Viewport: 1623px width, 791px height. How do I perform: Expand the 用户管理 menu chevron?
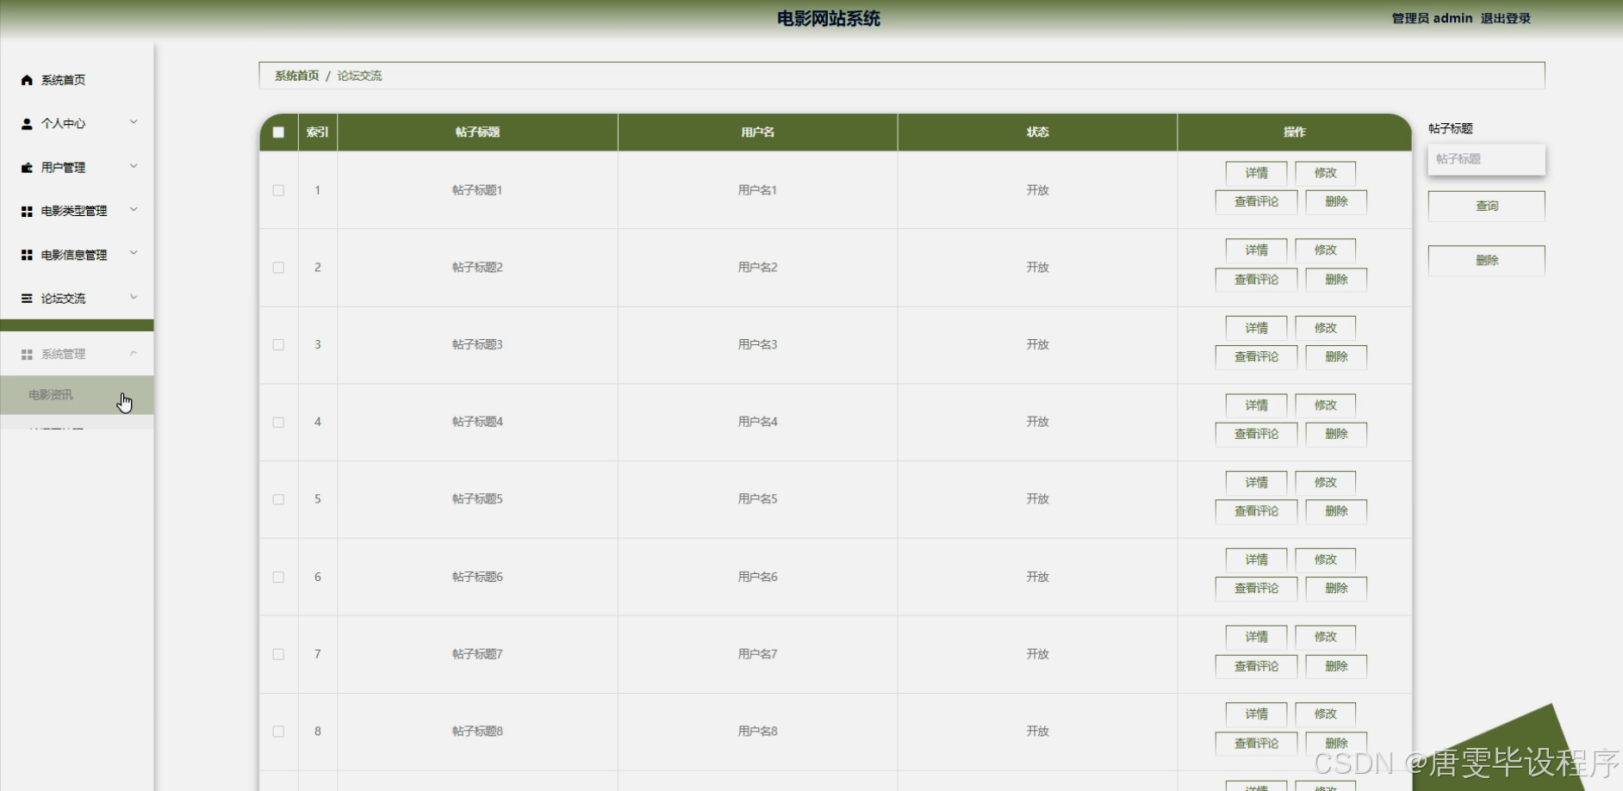(134, 166)
